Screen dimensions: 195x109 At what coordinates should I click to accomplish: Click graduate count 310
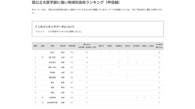click(x=72, y=63)
